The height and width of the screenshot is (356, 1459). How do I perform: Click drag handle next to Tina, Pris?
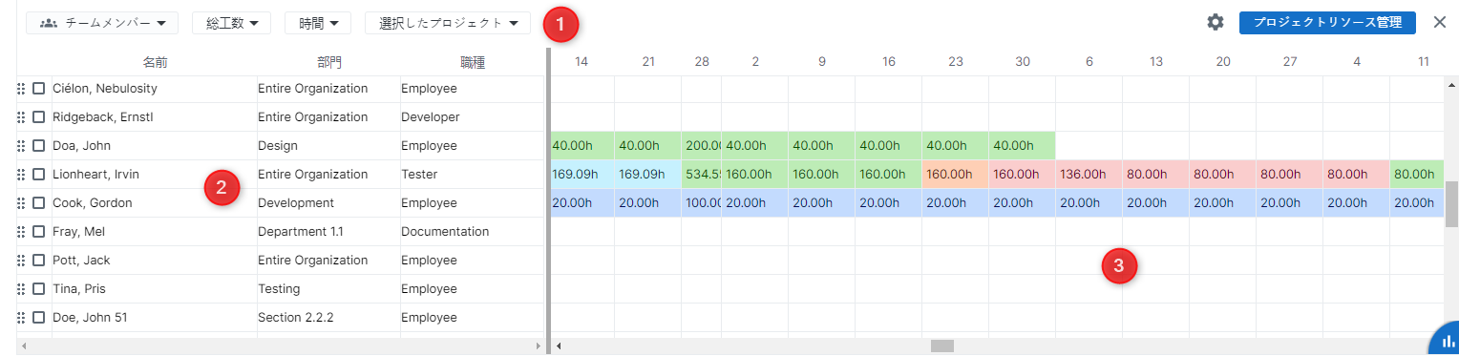21,289
